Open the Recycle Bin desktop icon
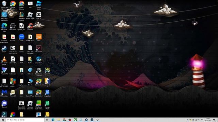Image resolution: width=218 pixels, height=122 pixels. coord(4,4)
